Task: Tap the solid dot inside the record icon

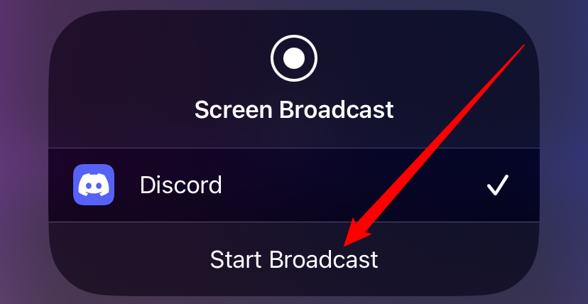Action: 294,58
